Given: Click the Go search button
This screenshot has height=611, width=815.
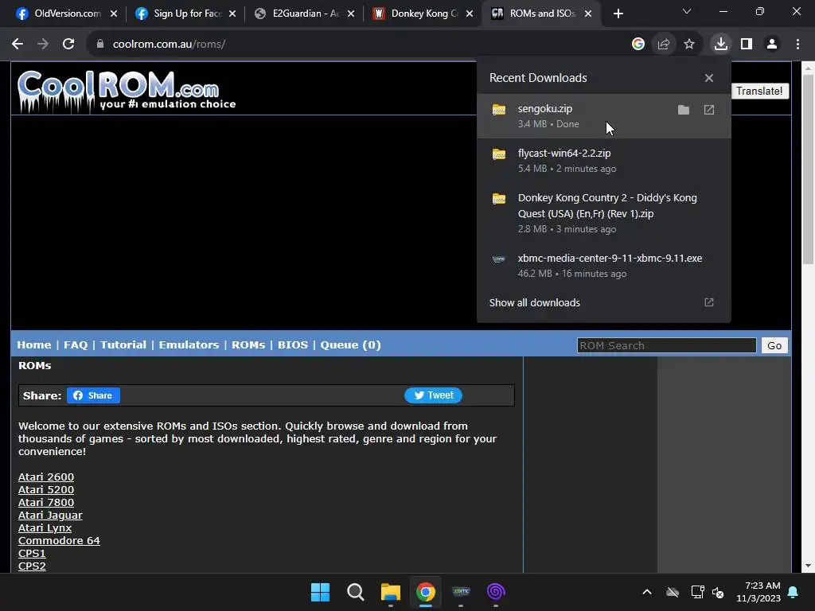Looking at the screenshot, I should click(x=774, y=345).
